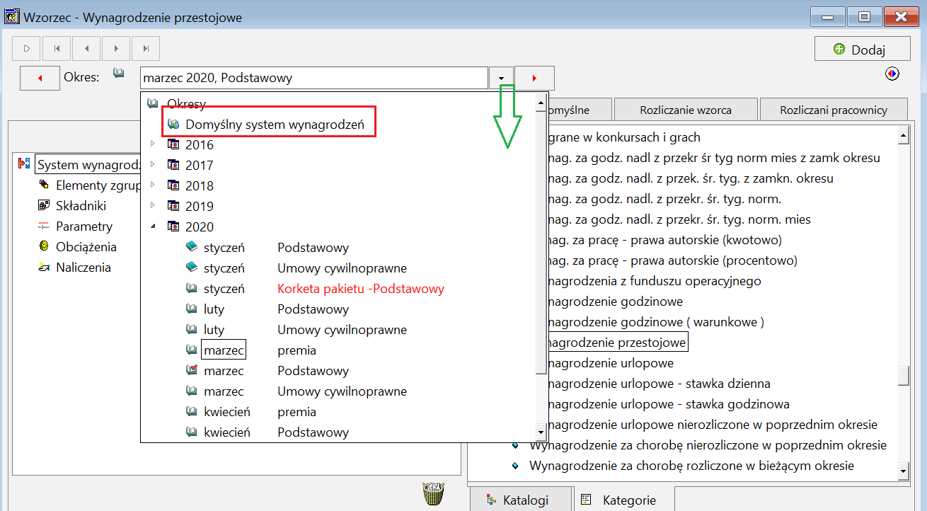Select the Składniki tree node icon
927x511 pixels.
[43, 206]
